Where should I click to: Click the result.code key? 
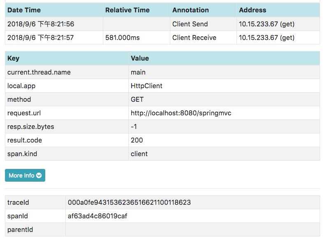25,140
